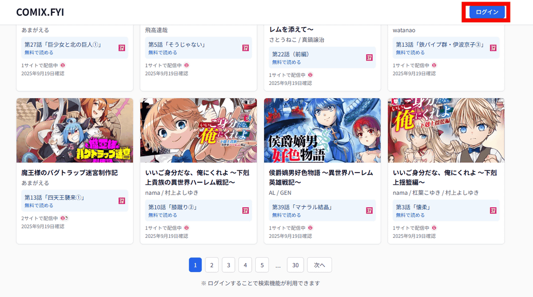Click site icon beside 第27話 巨少女と北の巨人①
533x297 pixels.
point(122,48)
